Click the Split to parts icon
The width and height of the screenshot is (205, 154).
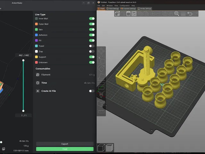coord(170,13)
